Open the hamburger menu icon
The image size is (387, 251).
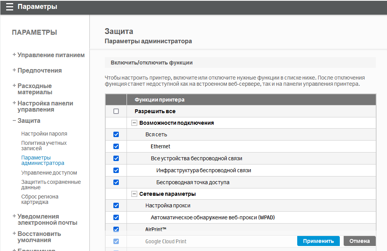pos(9,7)
